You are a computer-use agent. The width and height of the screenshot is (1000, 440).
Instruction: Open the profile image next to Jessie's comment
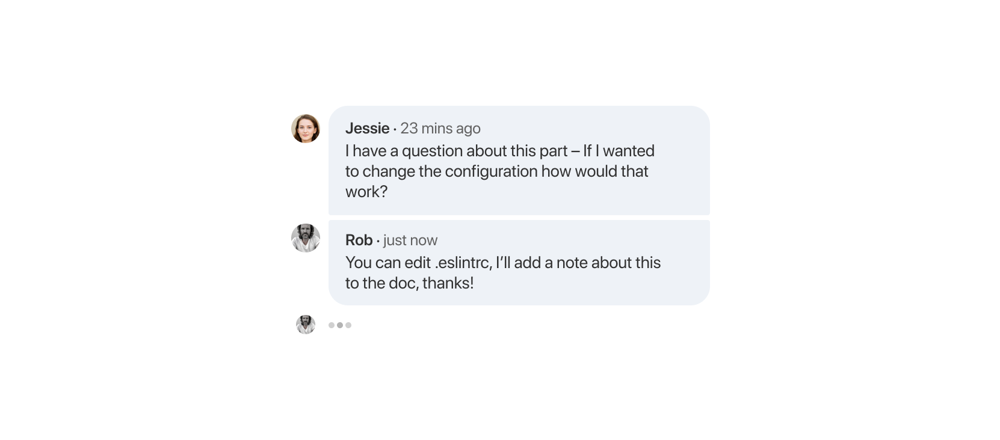coord(306,128)
